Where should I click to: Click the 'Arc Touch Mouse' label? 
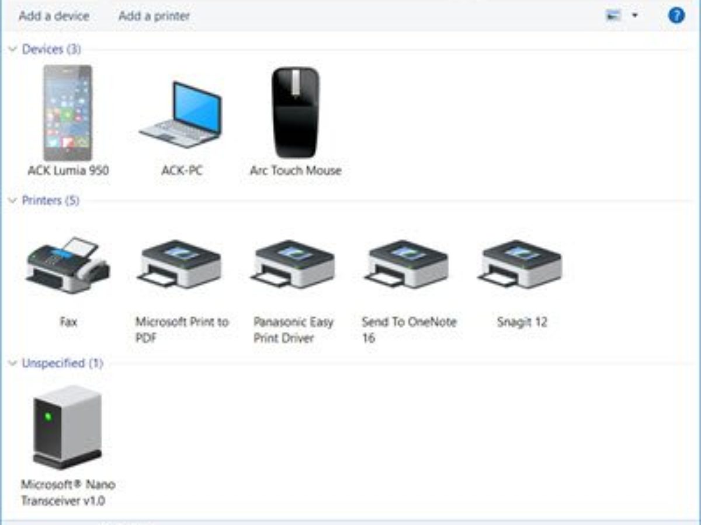(296, 171)
